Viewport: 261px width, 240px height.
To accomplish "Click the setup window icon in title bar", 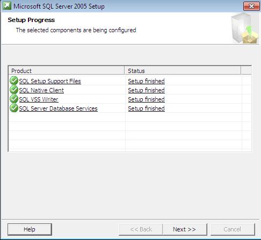I will click(7, 6).
